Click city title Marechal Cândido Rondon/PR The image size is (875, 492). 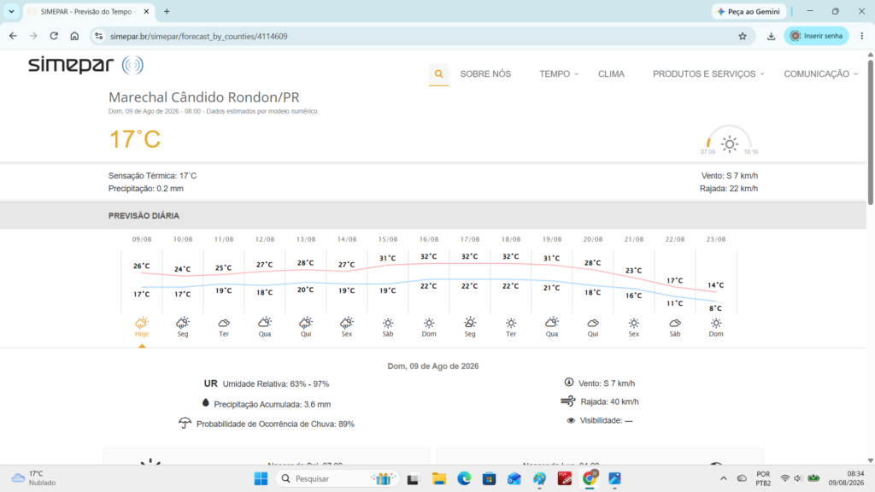203,97
